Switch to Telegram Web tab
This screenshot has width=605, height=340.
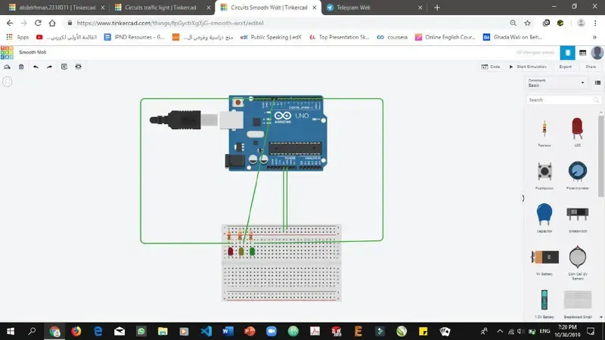point(352,7)
